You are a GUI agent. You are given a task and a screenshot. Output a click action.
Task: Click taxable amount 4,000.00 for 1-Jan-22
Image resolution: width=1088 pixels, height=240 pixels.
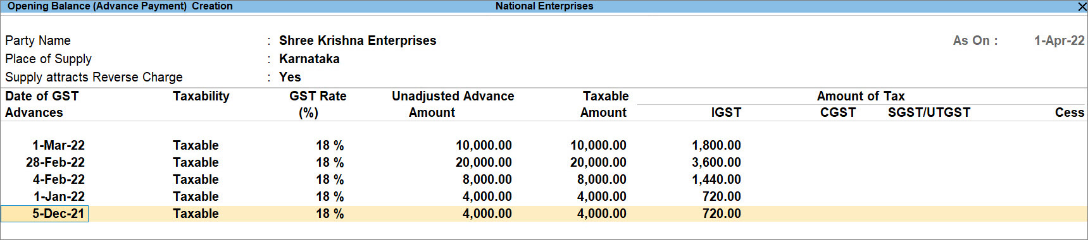[601, 196]
